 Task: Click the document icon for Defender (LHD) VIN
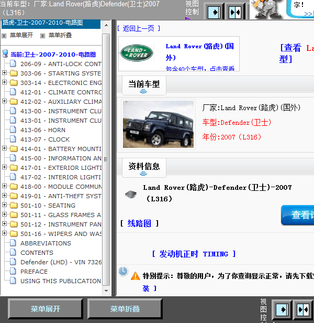13,262
